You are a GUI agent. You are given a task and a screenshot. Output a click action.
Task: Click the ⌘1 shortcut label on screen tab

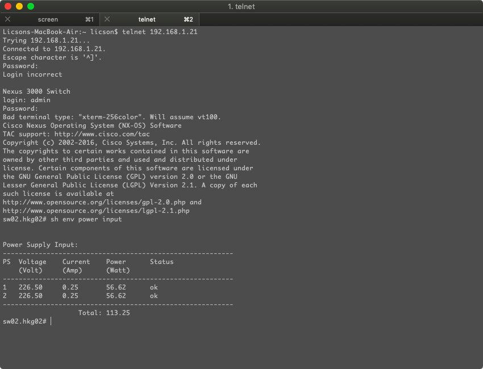[x=89, y=19]
